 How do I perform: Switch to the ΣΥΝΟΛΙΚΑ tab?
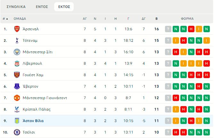coord(16,7)
